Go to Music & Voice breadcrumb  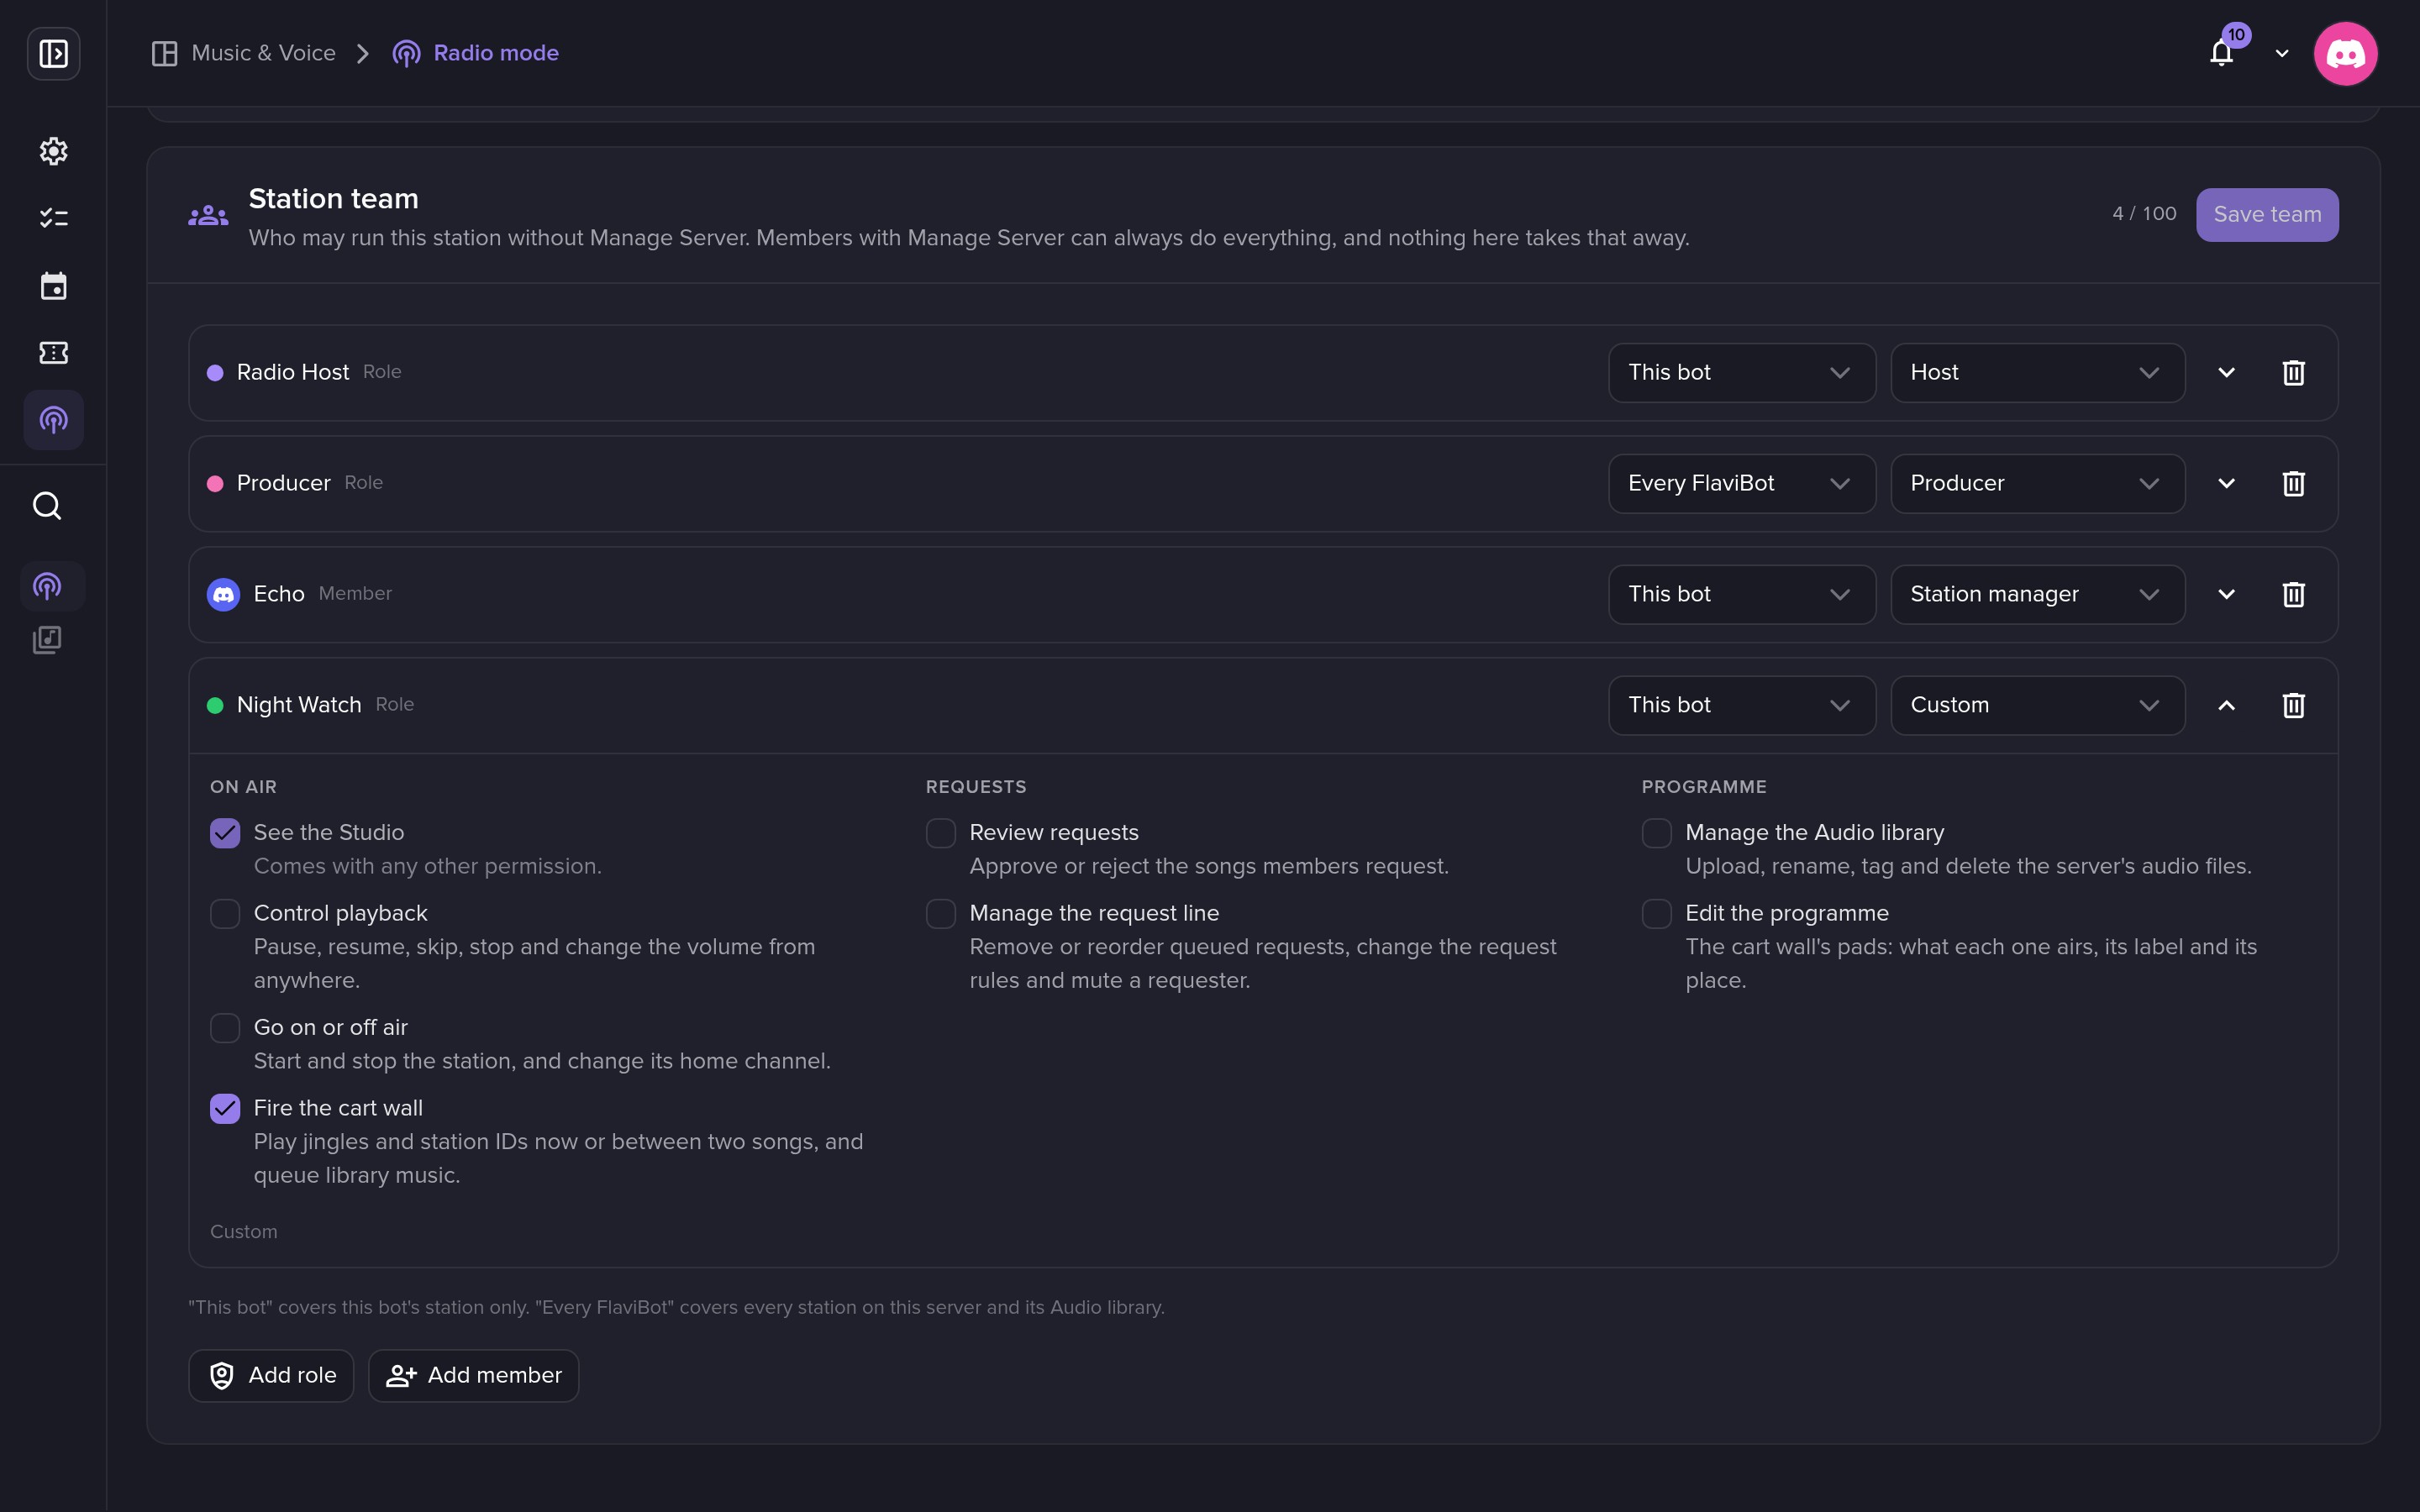[243, 53]
